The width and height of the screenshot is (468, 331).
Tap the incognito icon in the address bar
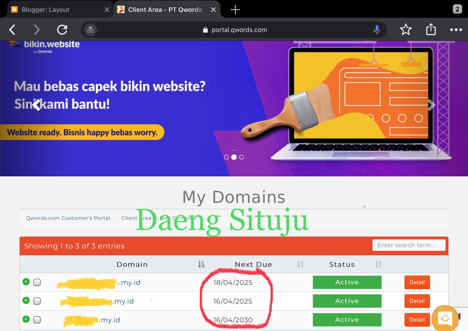(x=90, y=30)
